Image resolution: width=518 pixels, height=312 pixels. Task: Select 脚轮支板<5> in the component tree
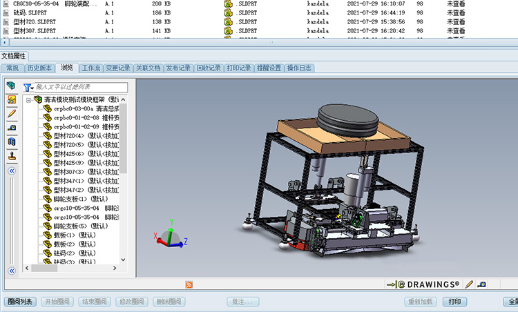(80, 226)
